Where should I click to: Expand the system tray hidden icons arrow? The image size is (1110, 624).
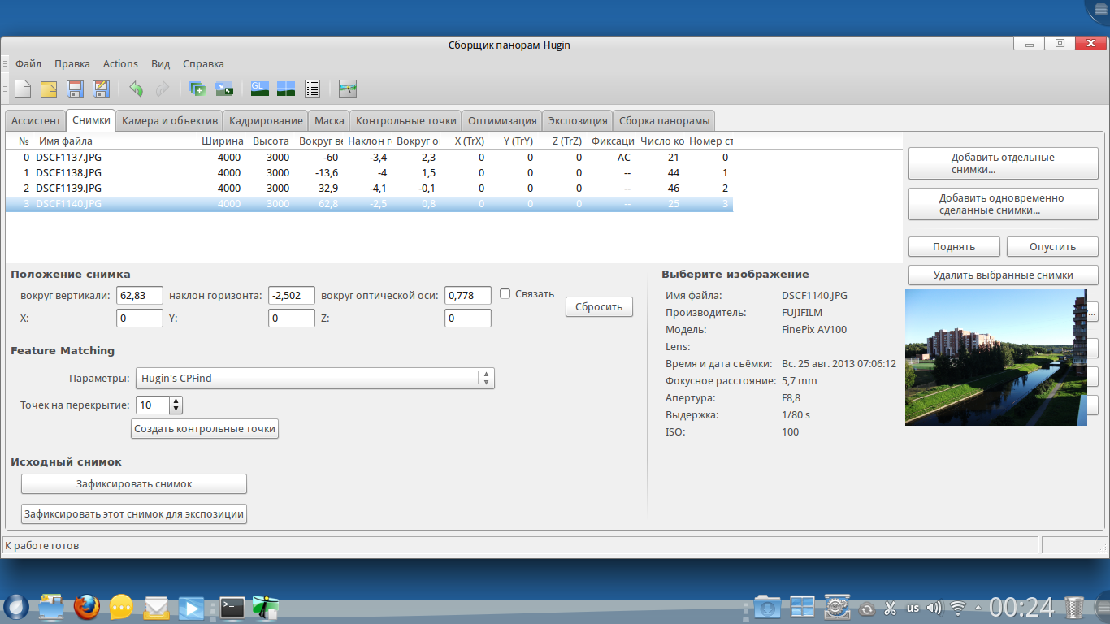pyautogui.click(x=978, y=608)
